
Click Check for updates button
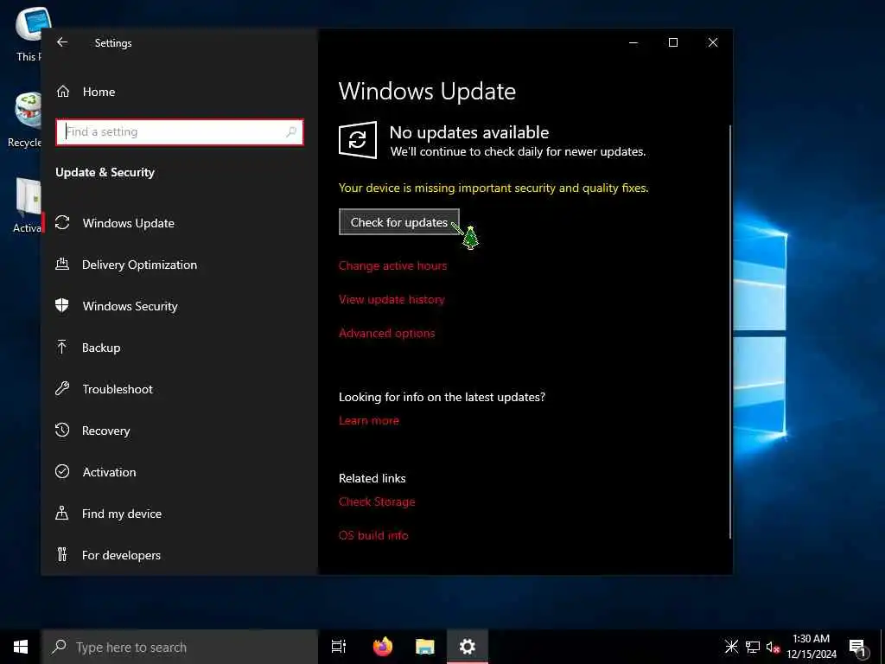click(399, 222)
